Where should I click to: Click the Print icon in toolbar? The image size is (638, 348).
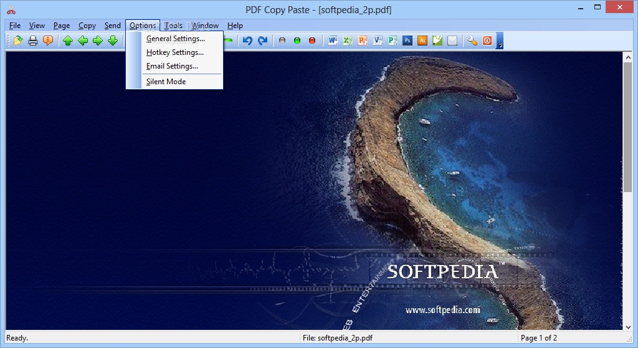[x=33, y=41]
